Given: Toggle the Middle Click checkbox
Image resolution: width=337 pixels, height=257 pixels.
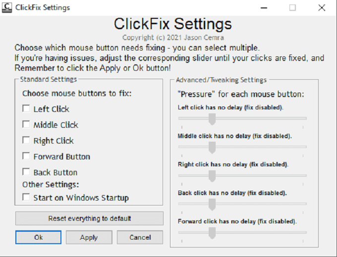Looking at the screenshot, I should (x=26, y=125).
